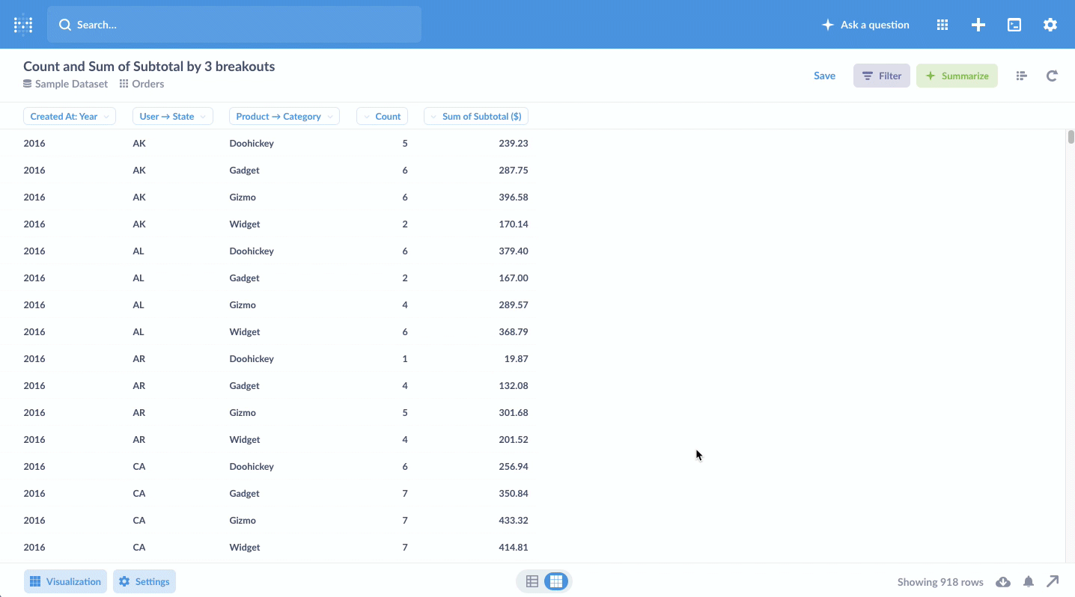Image resolution: width=1075 pixels, height=597 pixels.
Task: Open the Summarize sidebar
Action: click(x=957, y=76)
